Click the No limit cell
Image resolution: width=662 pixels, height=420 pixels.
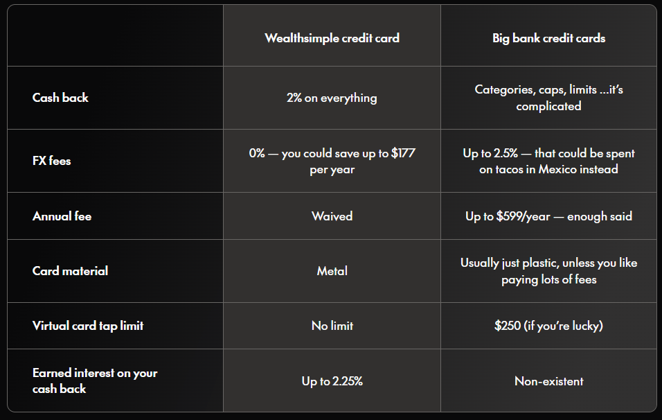[332, 325]
